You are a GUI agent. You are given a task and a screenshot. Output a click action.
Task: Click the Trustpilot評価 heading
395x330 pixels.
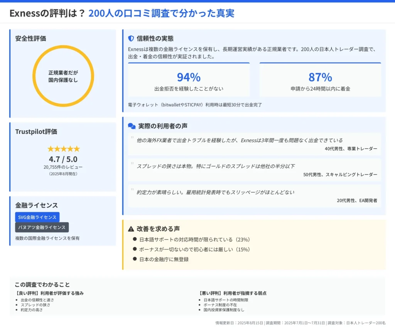[x=36, y=132]
